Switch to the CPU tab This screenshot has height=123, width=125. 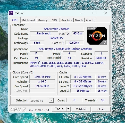(x=15, y=20)
